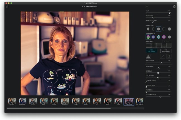
Task: Enable Use Depth Map mode
Action: [x=151, y=51]
